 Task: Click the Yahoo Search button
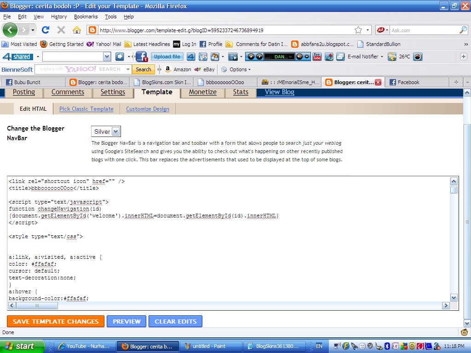point(144,69)
